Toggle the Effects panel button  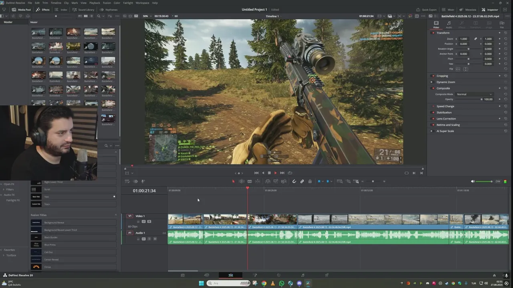[x=43, y=10]
